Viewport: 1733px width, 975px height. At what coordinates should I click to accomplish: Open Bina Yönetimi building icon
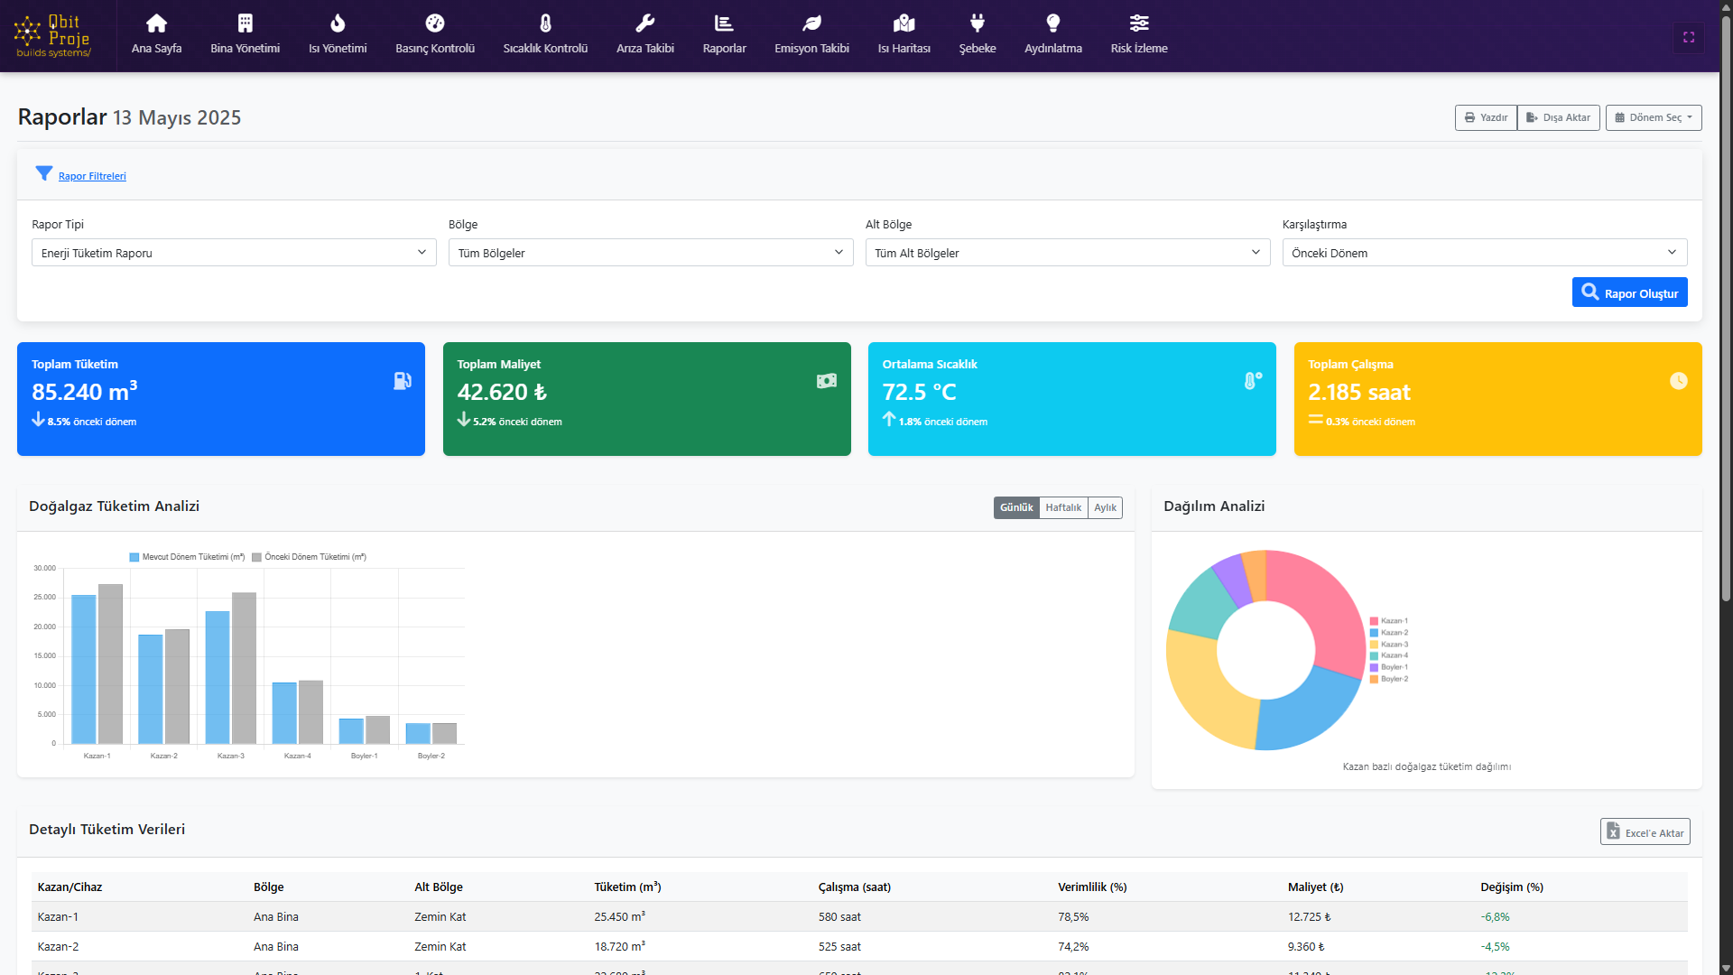click(x=245, y=23)
